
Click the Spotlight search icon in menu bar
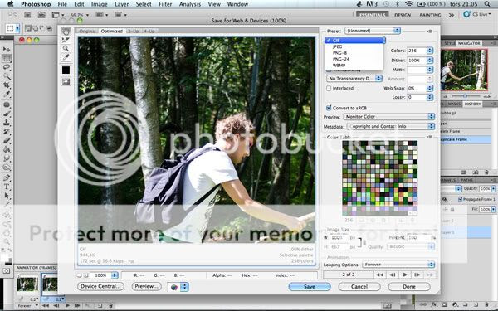487,4
